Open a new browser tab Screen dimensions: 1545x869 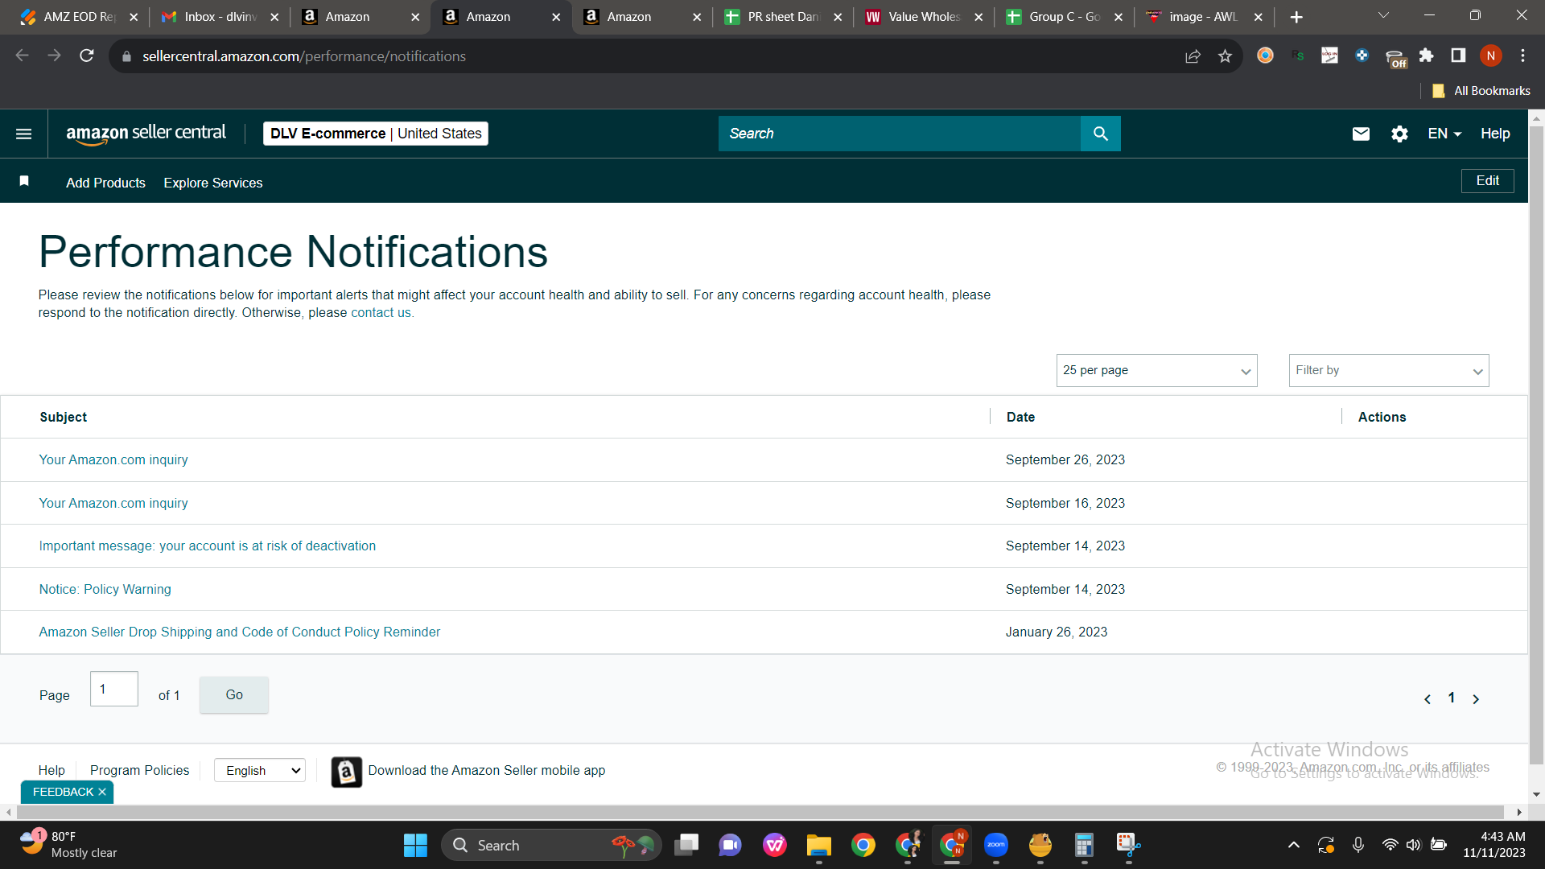pyautogui.click(x=1296, y=17)
